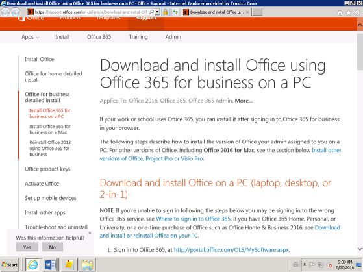Open Download and install or reinstall Office link
The image size is (363, 272).
click(220, 232)
